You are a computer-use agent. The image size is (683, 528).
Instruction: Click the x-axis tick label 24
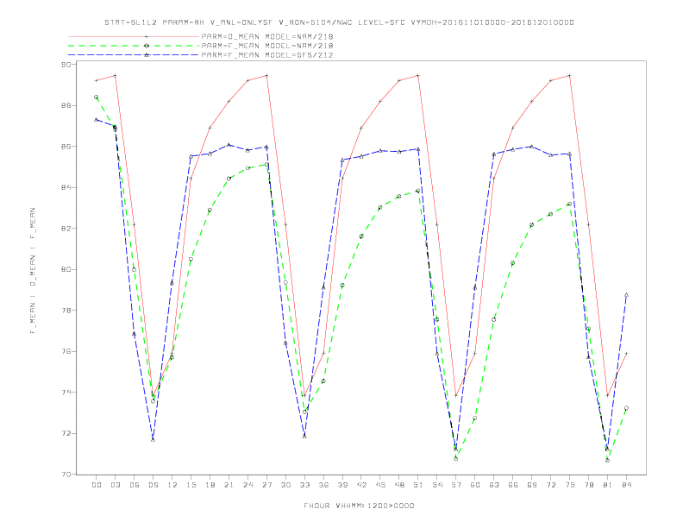coord(248,485)
